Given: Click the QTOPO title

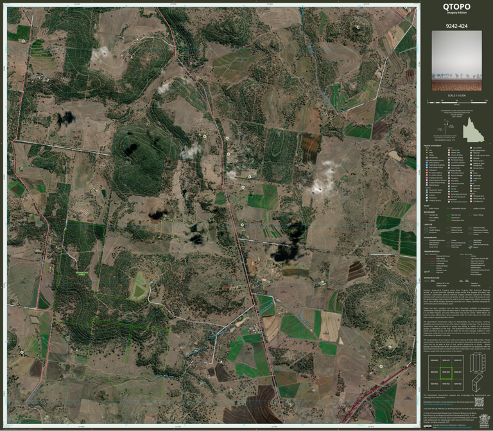Looking at the screenshot, I should pos(456,6).
